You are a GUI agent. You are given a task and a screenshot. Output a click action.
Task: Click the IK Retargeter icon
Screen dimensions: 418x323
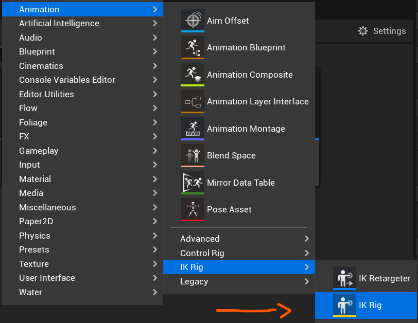click(344, 278)
